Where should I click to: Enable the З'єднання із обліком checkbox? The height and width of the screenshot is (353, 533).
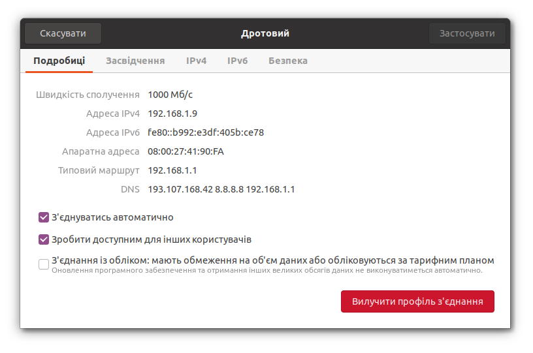(x=44, y=264)
